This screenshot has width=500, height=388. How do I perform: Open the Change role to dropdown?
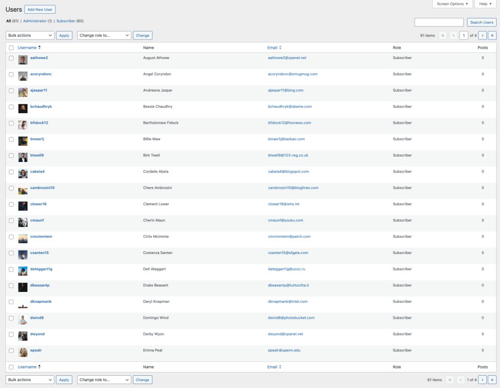tap(103, 35)
